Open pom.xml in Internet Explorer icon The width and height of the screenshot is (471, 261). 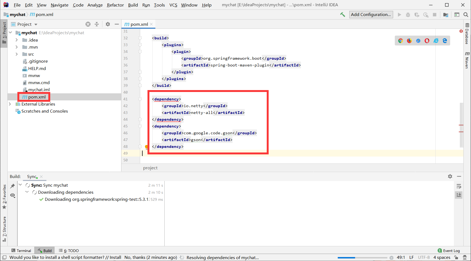coord(436,41)
